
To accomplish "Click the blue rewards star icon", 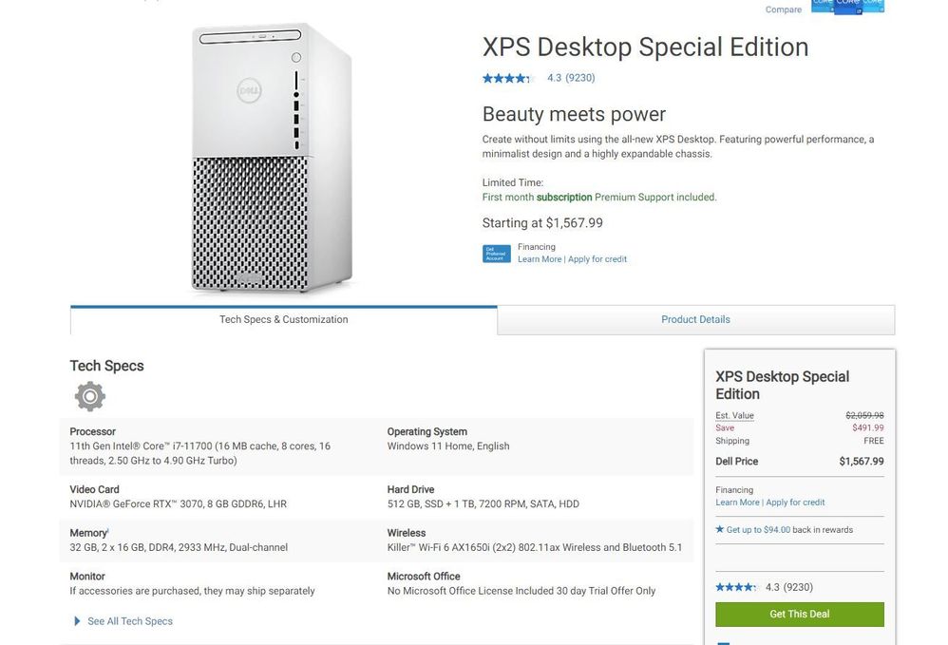I will [720, 530].
